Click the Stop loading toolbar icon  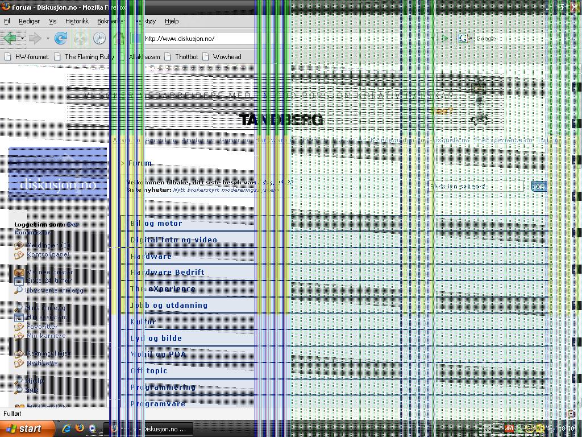coord(81,38)
